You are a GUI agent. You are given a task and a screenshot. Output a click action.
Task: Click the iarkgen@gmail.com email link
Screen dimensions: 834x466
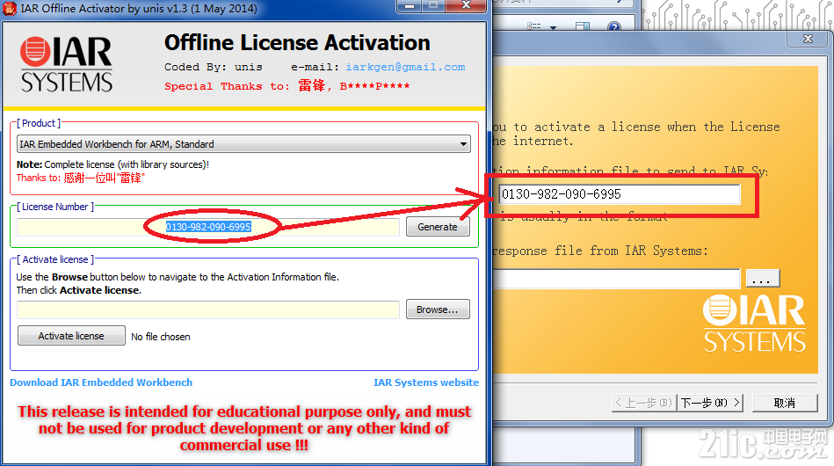point(405,67)
